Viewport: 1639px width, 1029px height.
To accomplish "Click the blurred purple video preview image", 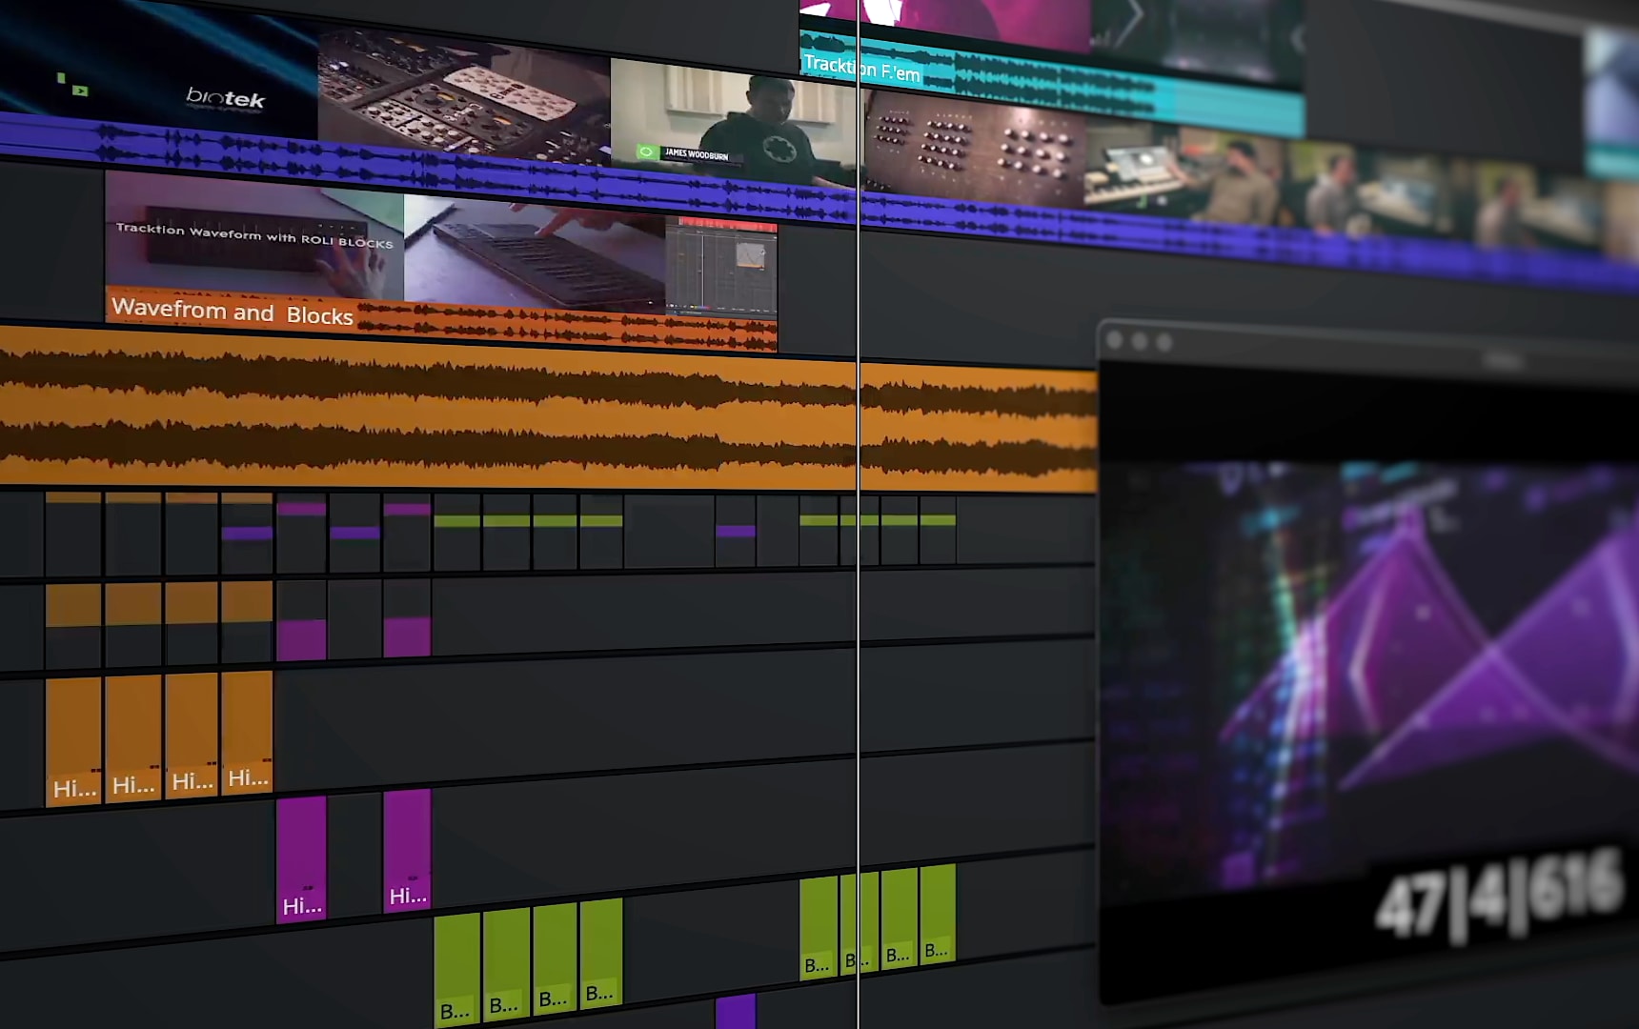I will point(1368,676).
